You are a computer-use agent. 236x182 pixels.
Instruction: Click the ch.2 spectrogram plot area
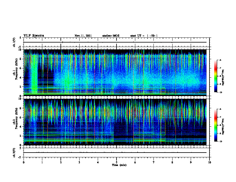[x=115, y=122]
